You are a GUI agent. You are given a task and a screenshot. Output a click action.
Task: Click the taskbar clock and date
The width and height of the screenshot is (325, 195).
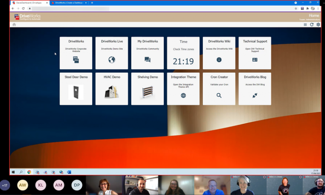[x=315, y=172]
